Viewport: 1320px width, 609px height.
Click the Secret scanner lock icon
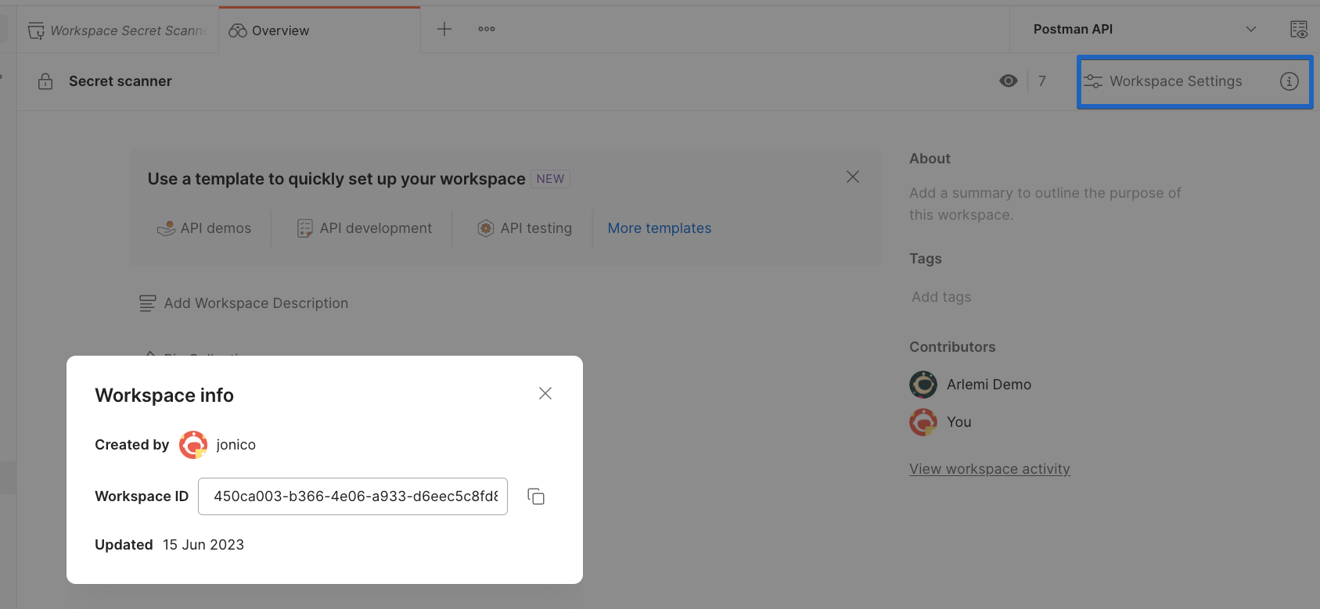[45, 81]
